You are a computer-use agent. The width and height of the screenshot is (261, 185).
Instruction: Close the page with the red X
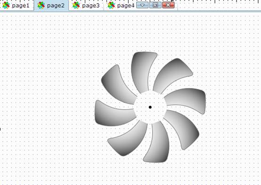pyautogui.click(x=168, y=5)
